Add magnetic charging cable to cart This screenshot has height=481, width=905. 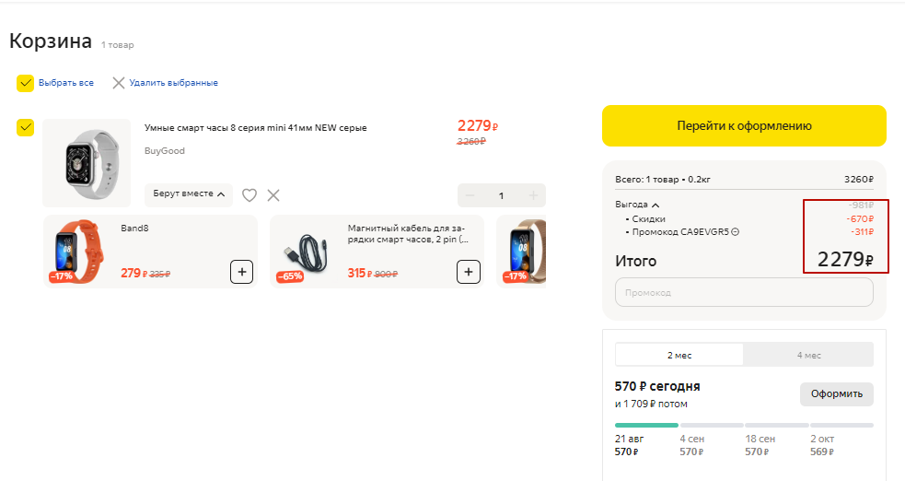tap(468, 272)
